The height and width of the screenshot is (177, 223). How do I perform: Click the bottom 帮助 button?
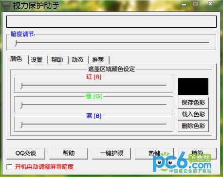tap(69, 153)
